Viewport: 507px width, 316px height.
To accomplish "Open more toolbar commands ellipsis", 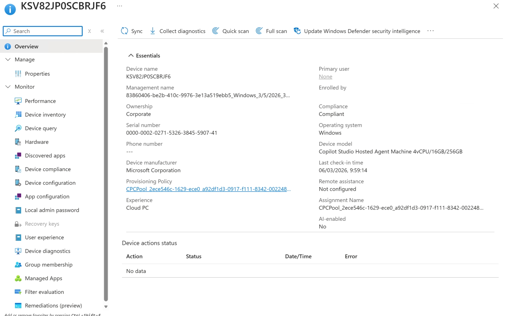I will tap(431, 31).
